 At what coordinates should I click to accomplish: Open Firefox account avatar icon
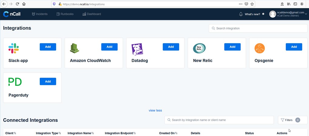pos(302,4)
